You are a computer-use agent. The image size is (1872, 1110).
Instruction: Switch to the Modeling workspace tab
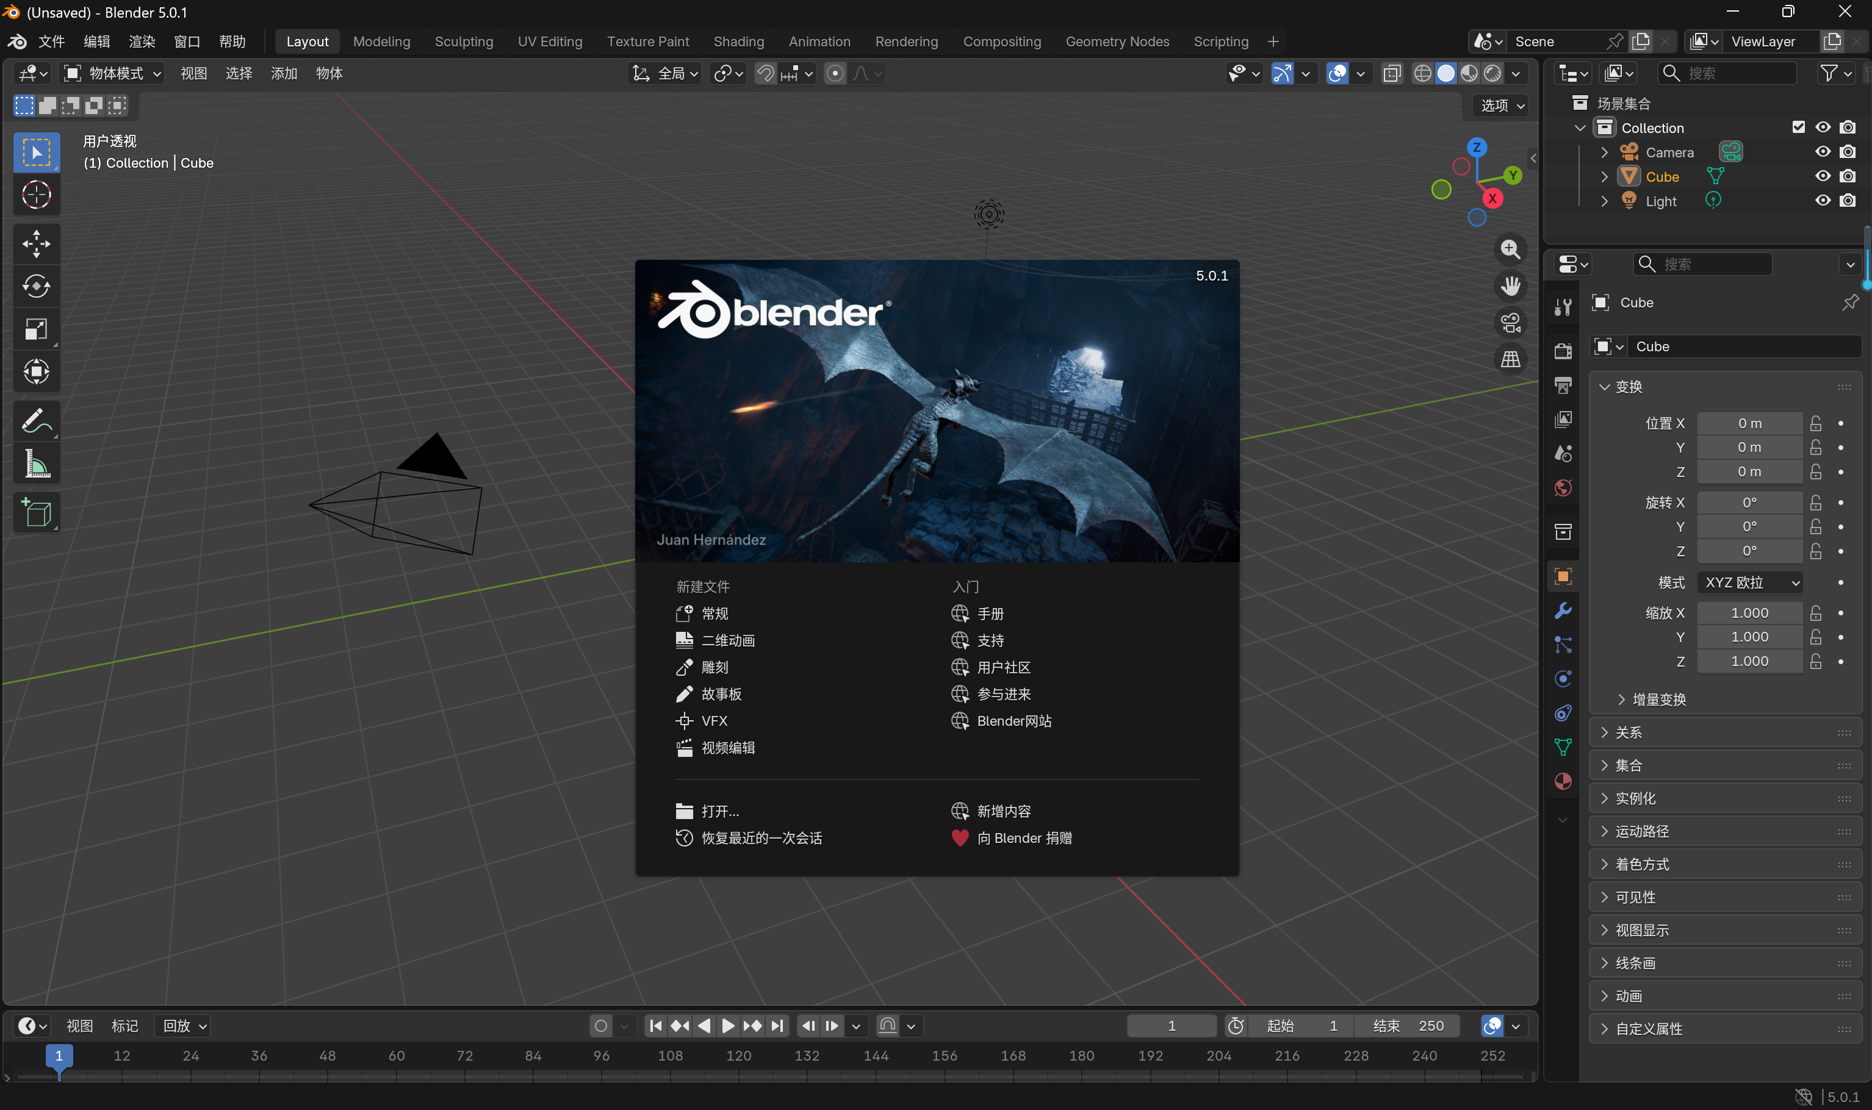381,42
